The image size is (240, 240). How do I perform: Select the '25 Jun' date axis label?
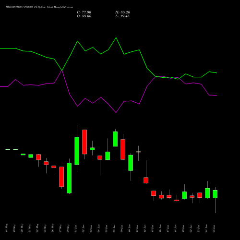click(x=214, y=228)
